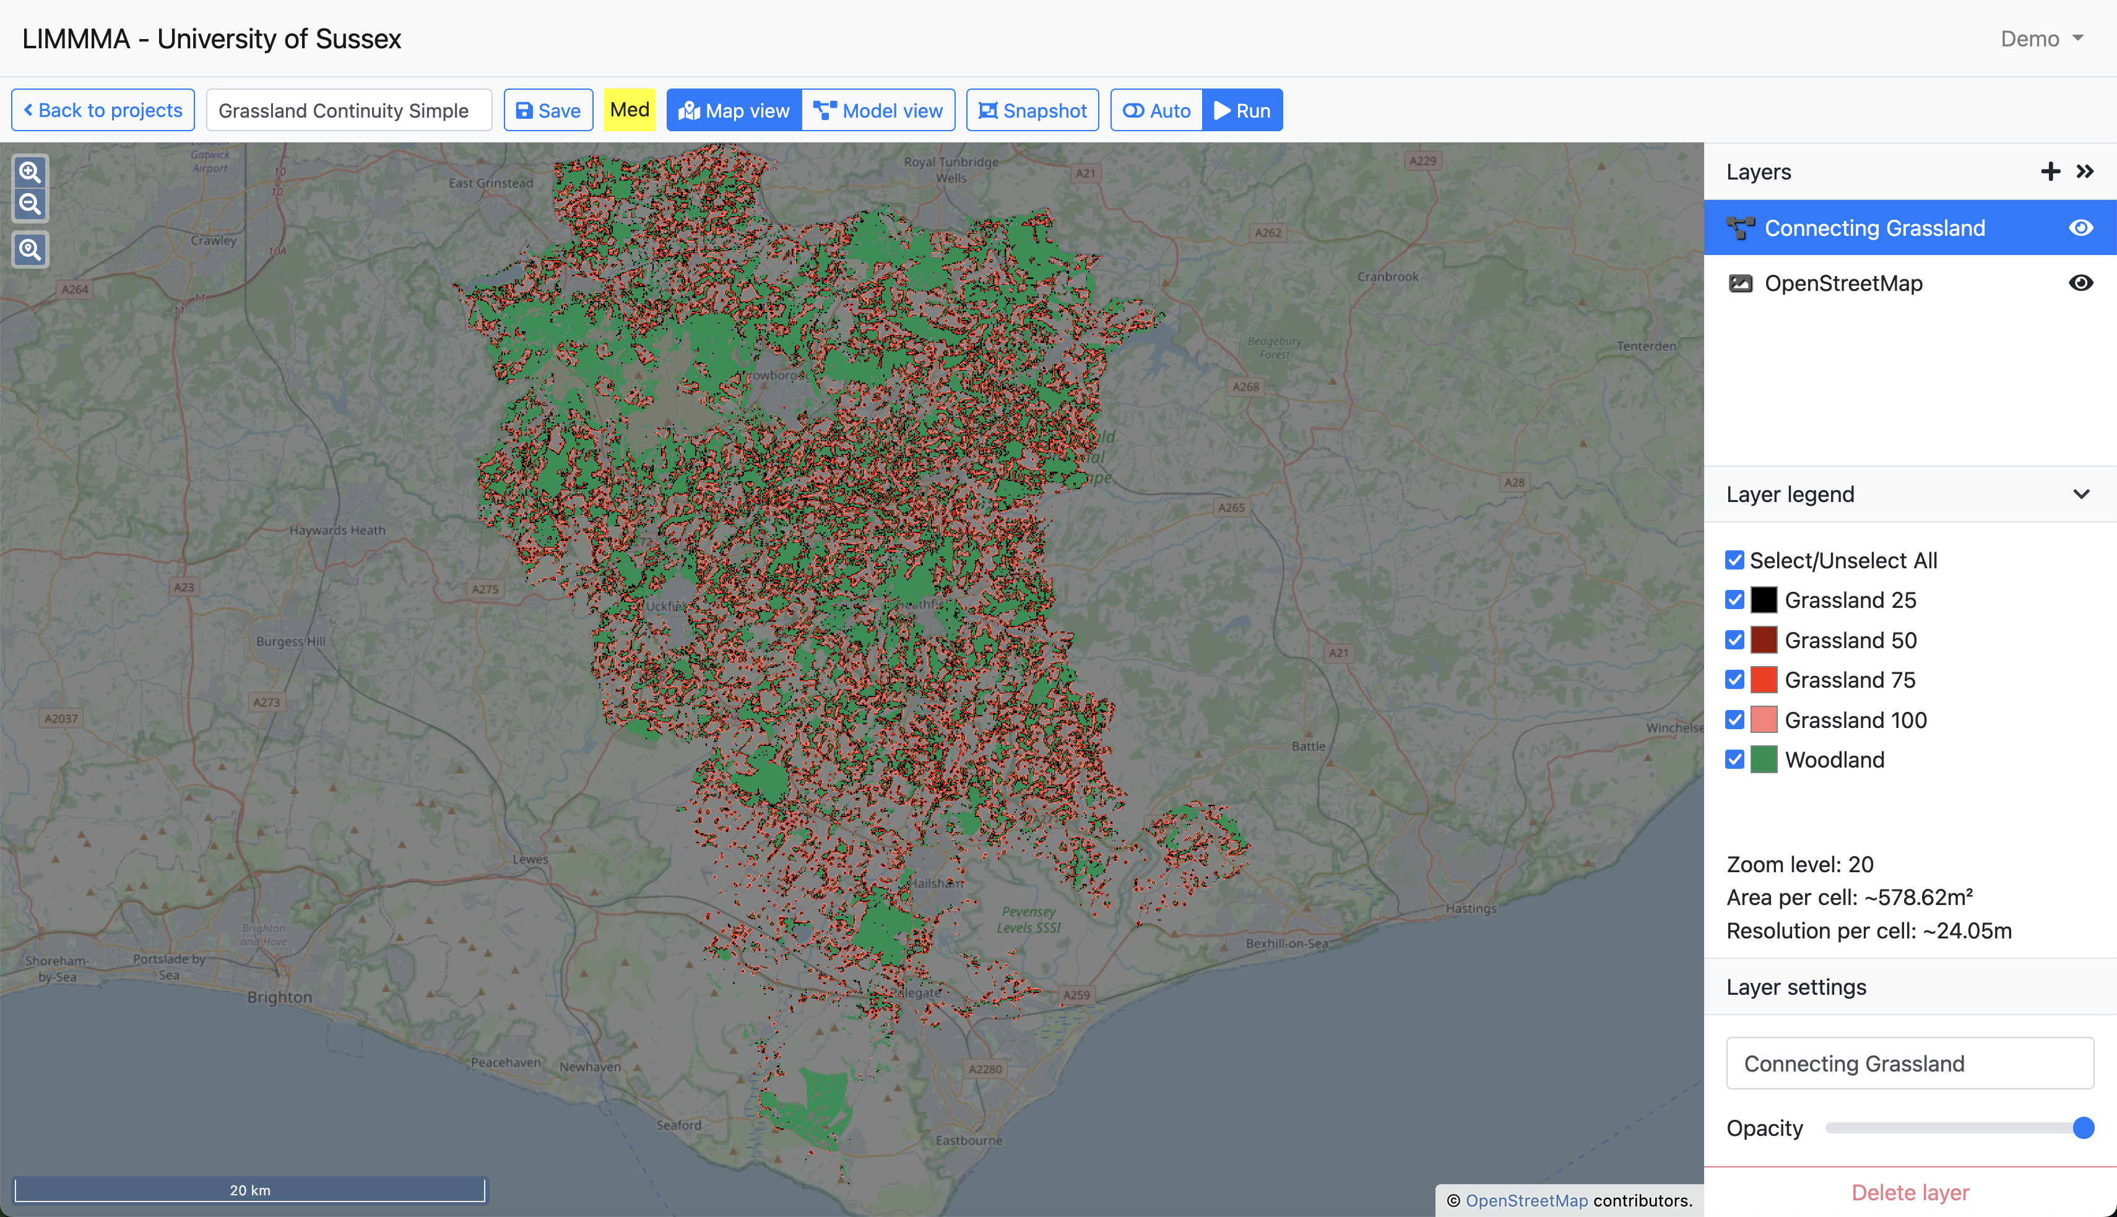Add a new layer with plus icon
Image resolution: width=2117 pixels, height=1217 pixels.
click(x=2050, y=172)
